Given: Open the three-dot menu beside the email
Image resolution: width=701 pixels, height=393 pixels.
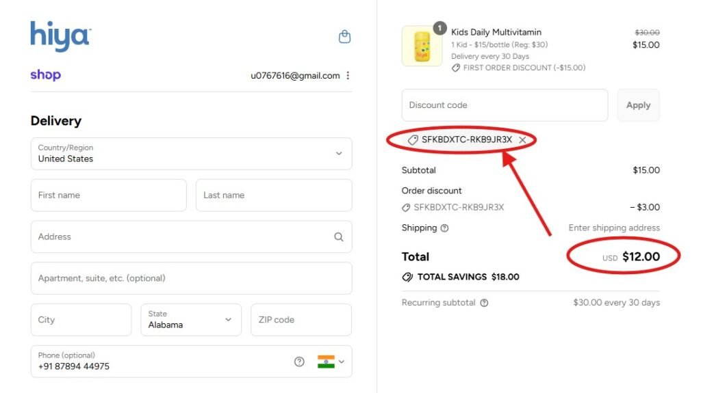Looking at the screenshot, I should click(x=348, y=75).
